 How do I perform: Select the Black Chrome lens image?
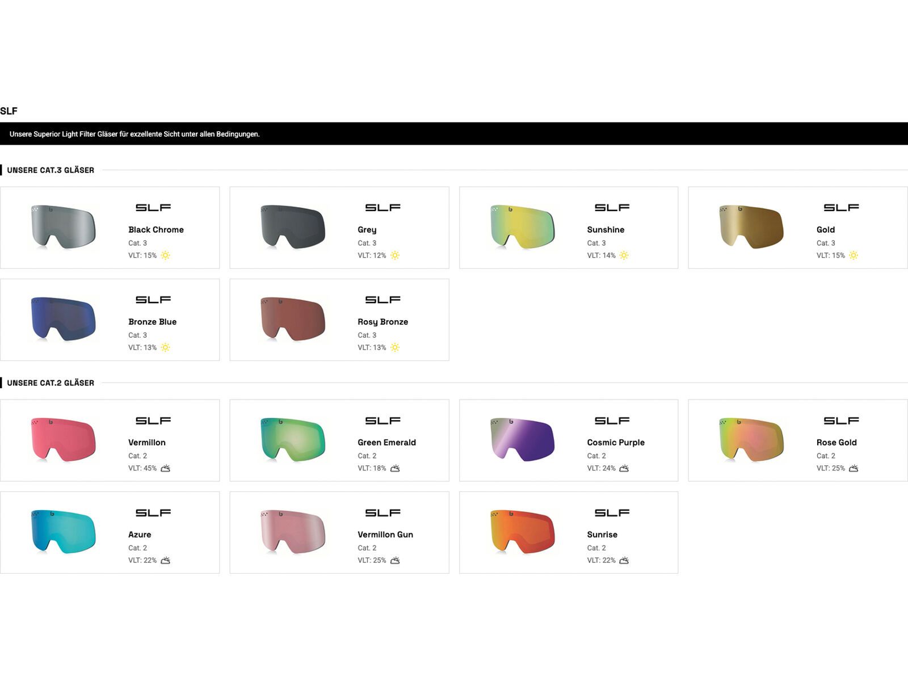[x=63, y=227]
